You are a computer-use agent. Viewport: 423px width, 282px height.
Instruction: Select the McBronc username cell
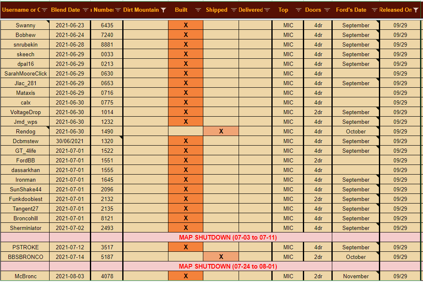coord(25,277)
